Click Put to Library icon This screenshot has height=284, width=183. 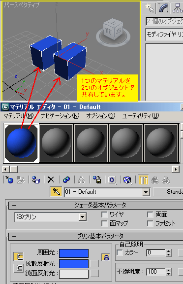[x=97, y=180]
